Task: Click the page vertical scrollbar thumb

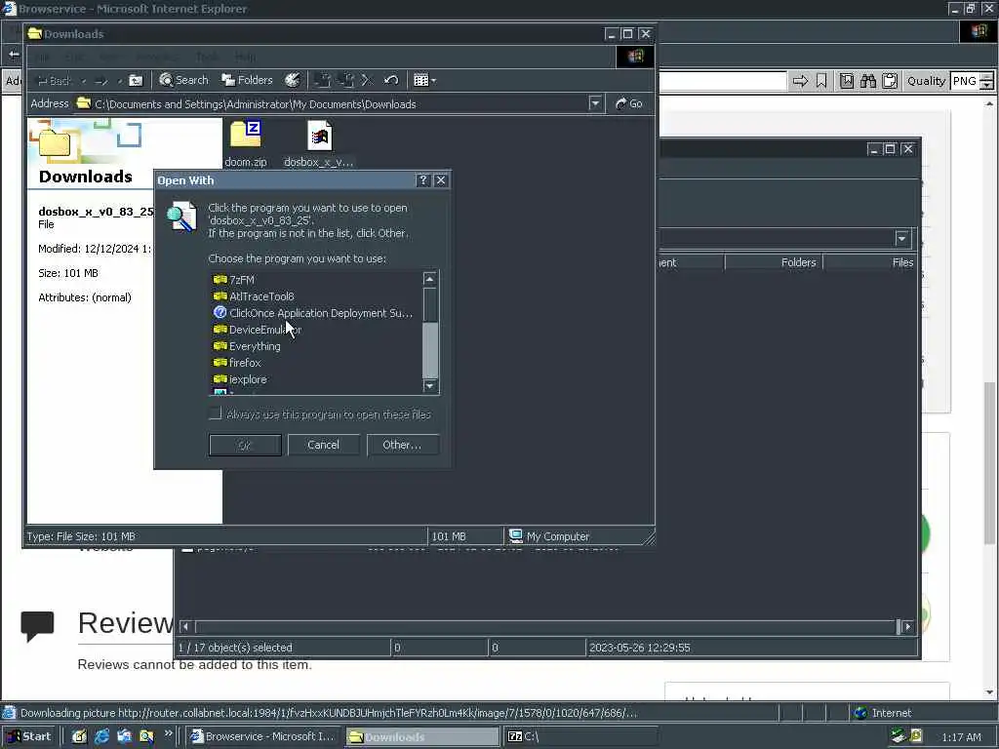Action: coord(989,462)
